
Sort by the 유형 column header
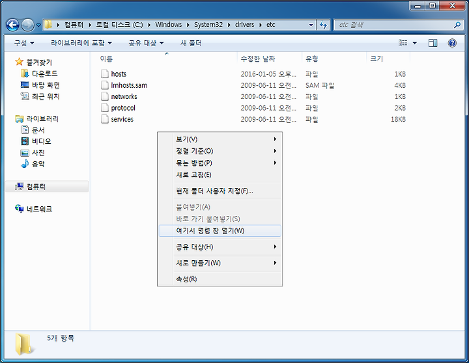point(311,59)
